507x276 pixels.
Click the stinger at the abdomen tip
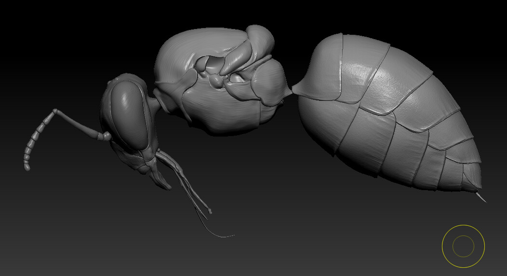481,197
